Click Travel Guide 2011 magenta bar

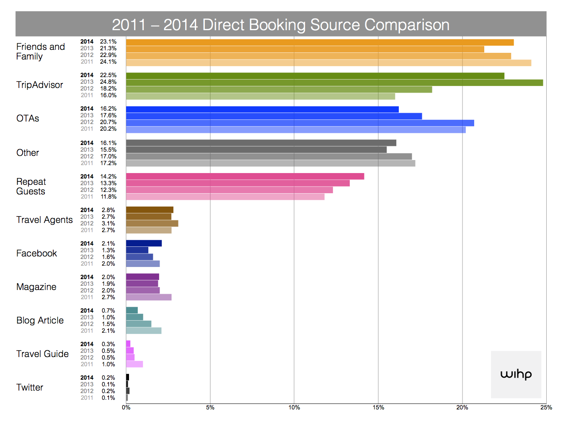point(134,364)
